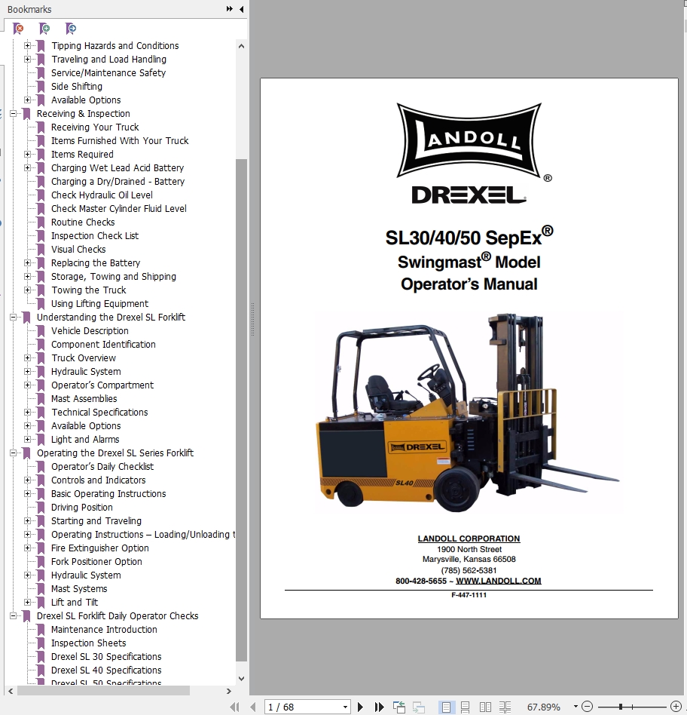Expand the Tipping Hazards and Conditions bookmark
The image size is (687, 715).
tap(27, 45)
